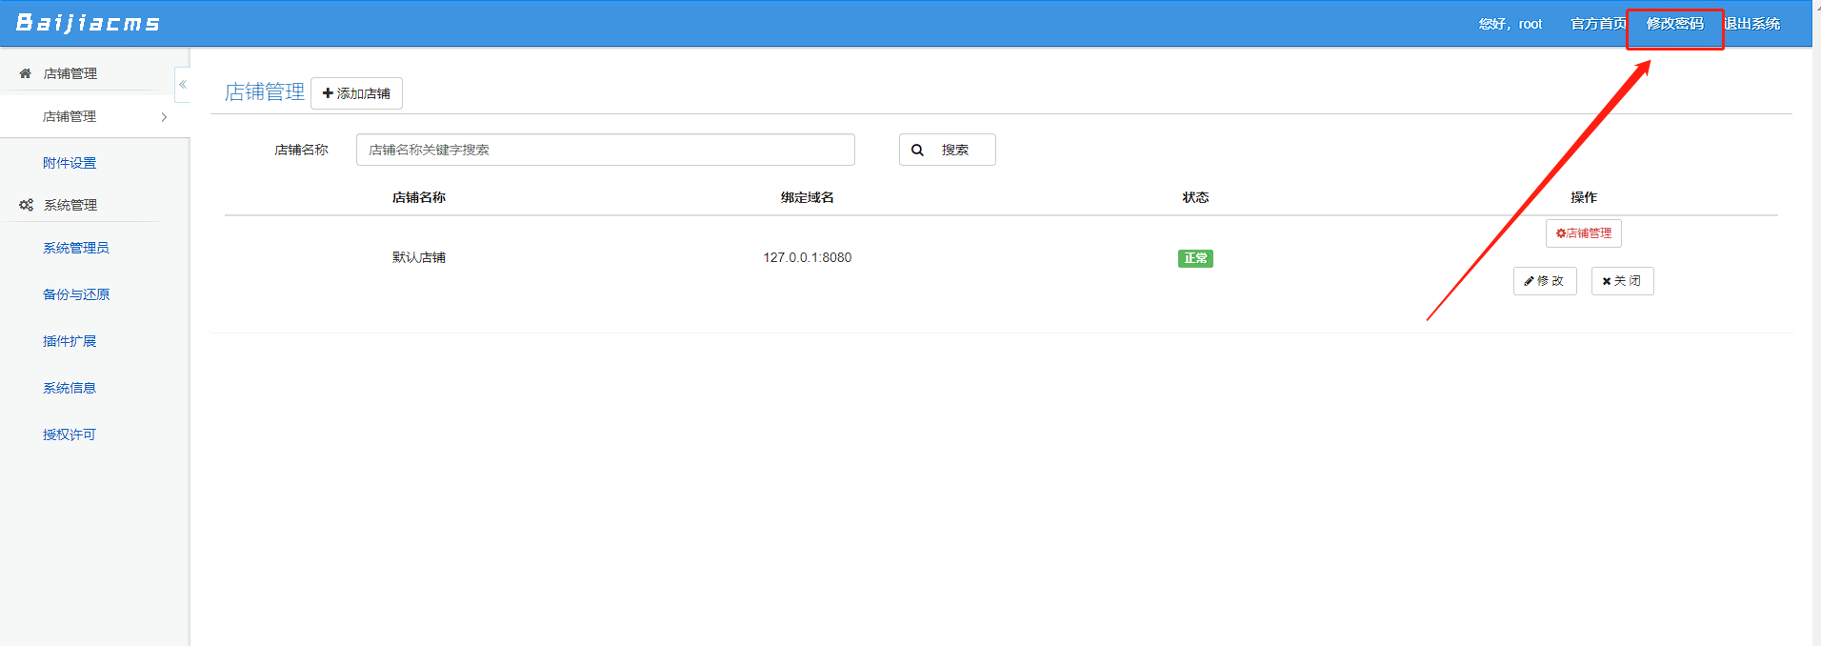Click the green 正常 status badge
The image size is (1821, 646).
[1195, 258]
